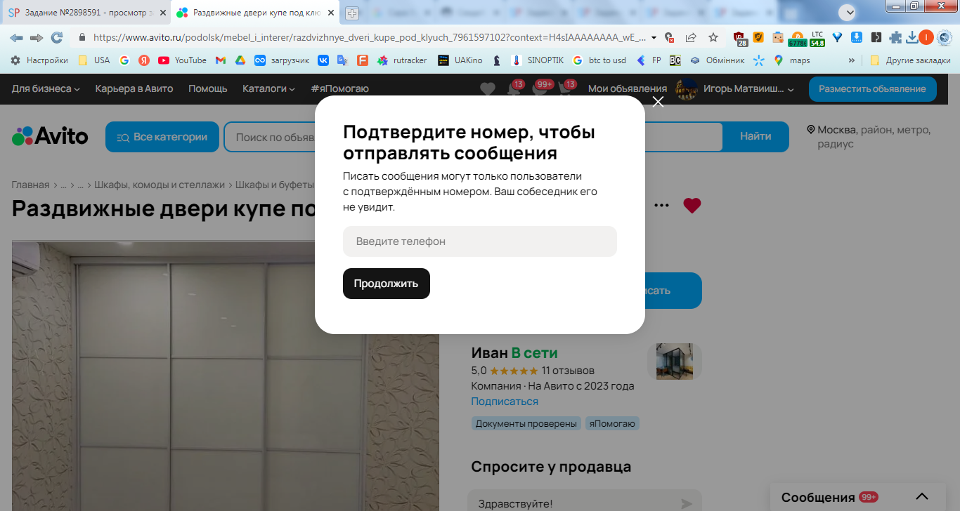Open the 'Все категории' menu
The width and height of the screenshot is (960, 511).
click(x=162, y=137)
